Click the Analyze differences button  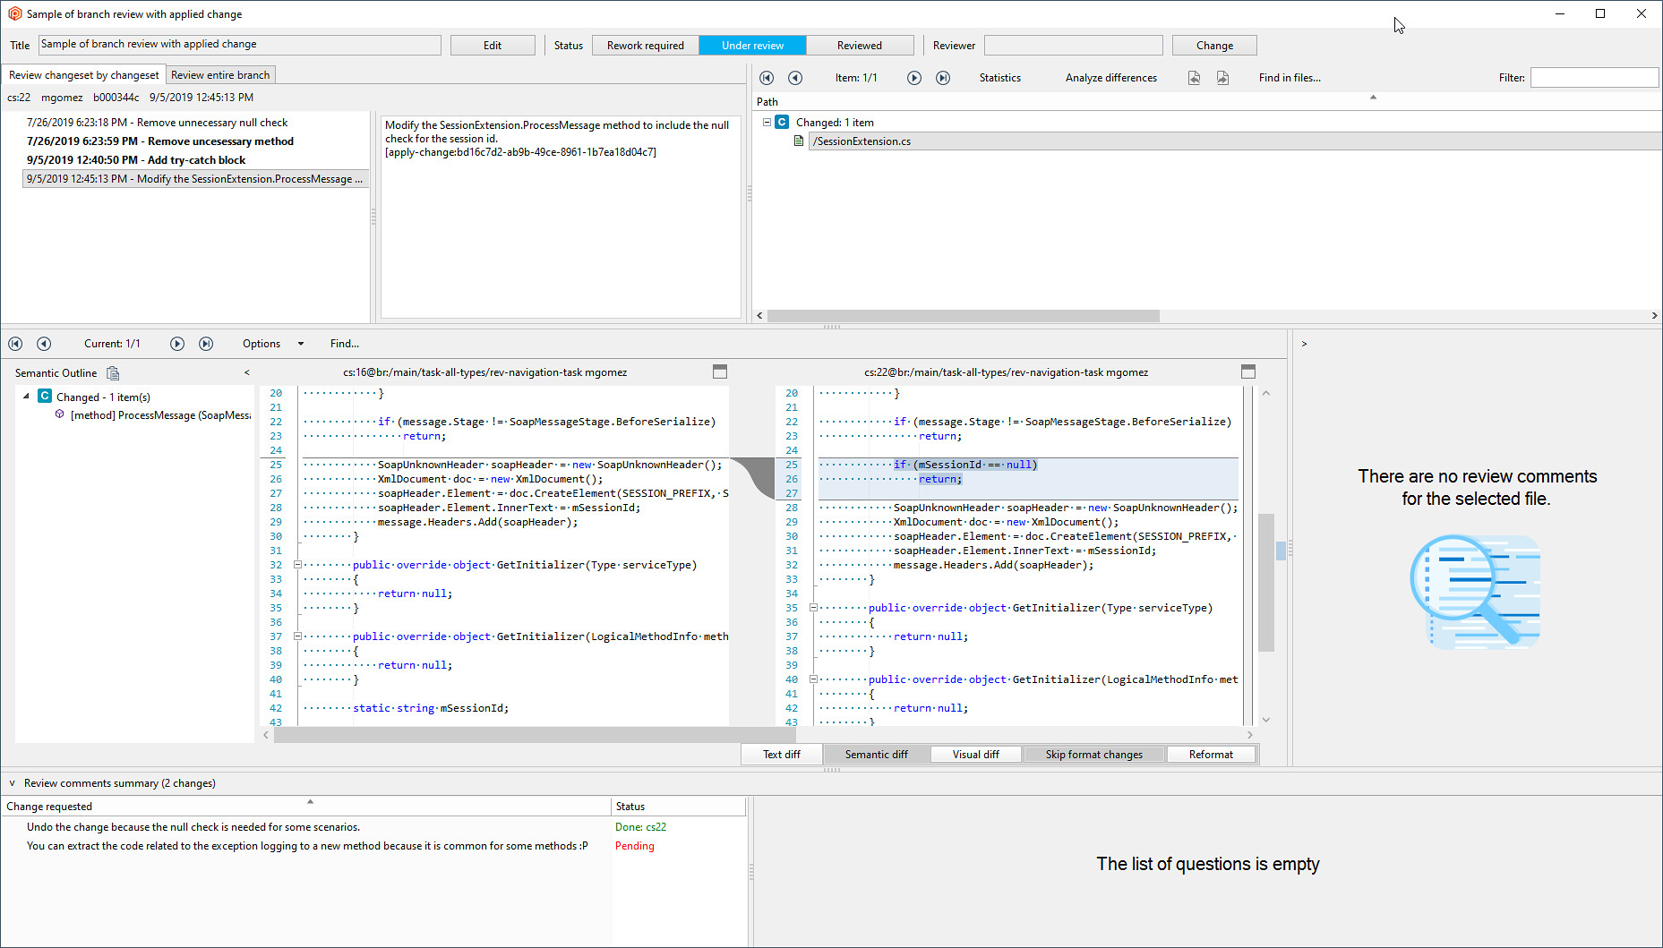coord(1110,78)
